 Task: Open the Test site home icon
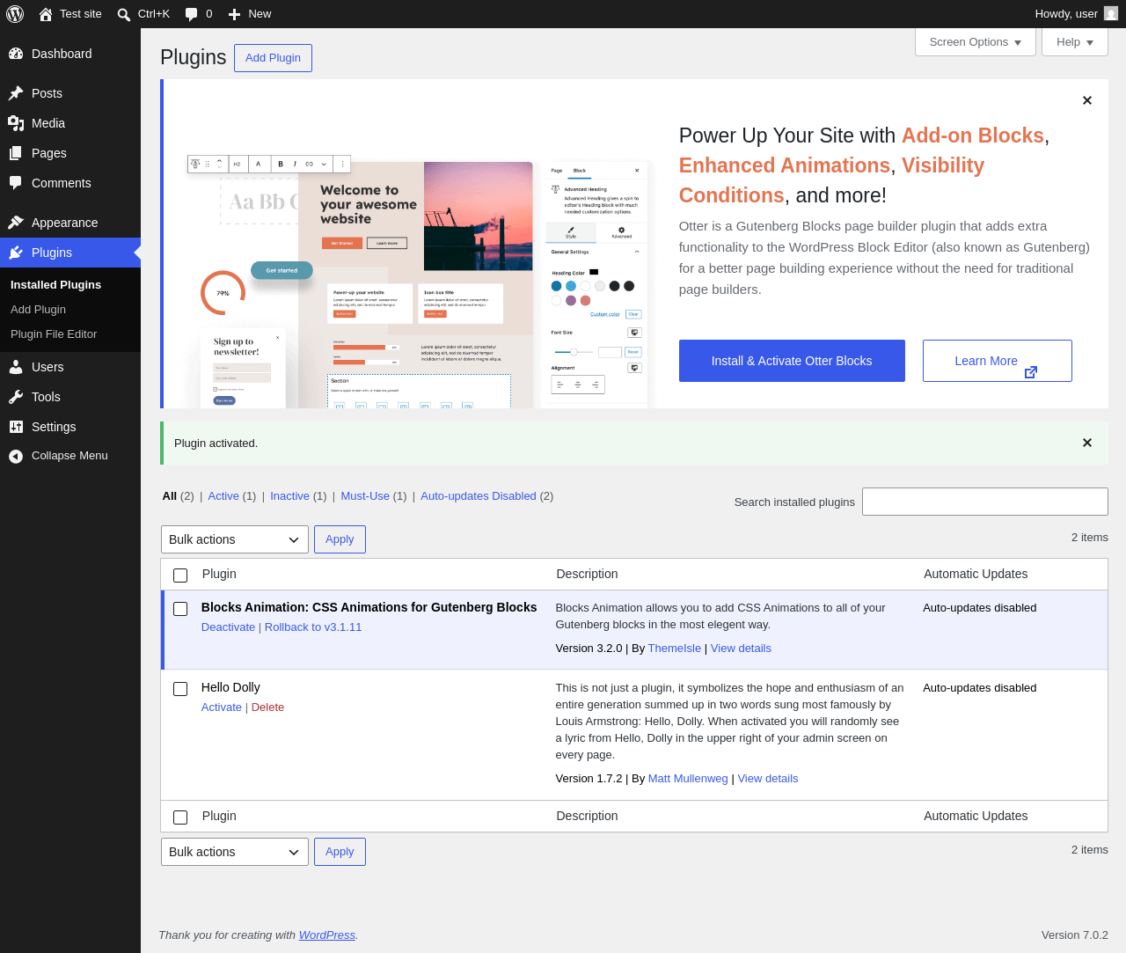tap(46, 14)
